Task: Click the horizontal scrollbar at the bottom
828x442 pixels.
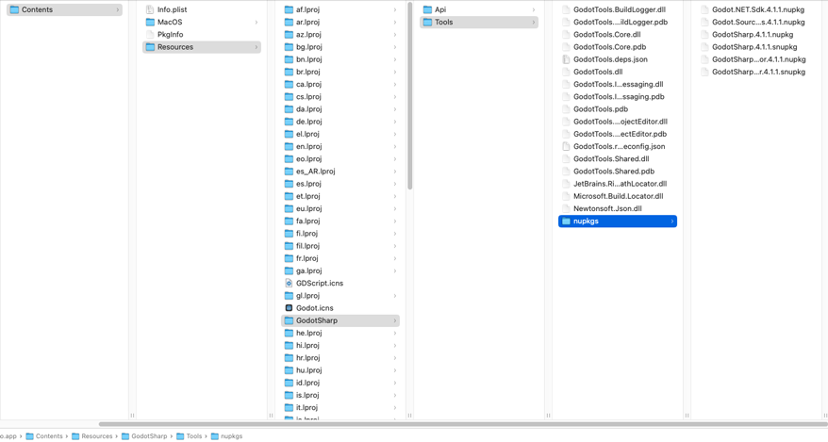Action: (x=462, y=424)
